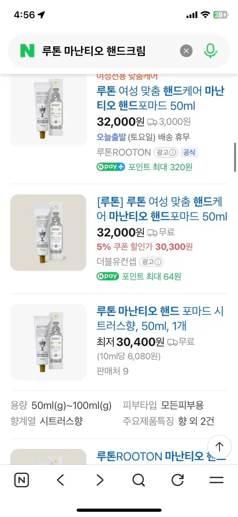
Task: Open 루톤 여성 맞춤 핸드케어 32,000원 listing with 3,000원 shipping
Action: 161,98
